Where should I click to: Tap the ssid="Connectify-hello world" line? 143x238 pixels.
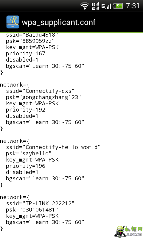point(53,147)
